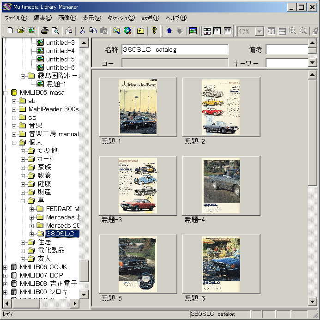Select thumbnail 無題-2
320x320 pixels.
[221, 107]
